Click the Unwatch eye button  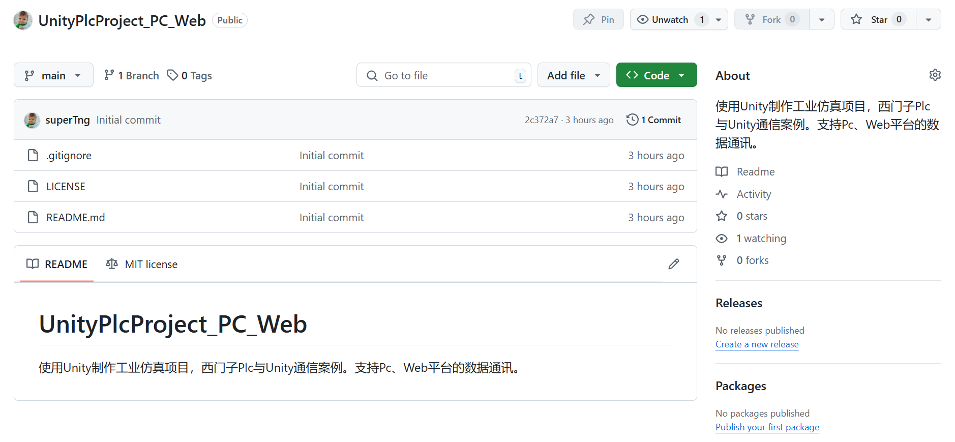coord(670,19)
